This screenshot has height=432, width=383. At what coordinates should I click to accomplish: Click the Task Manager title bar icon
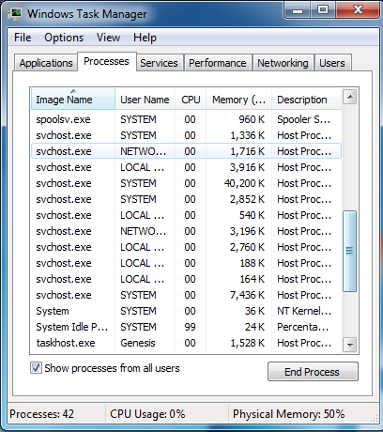tap(15, 14)
